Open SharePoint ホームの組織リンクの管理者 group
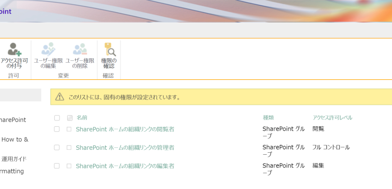The height and width of the screenshot is (189, 392). pos(125,147)
